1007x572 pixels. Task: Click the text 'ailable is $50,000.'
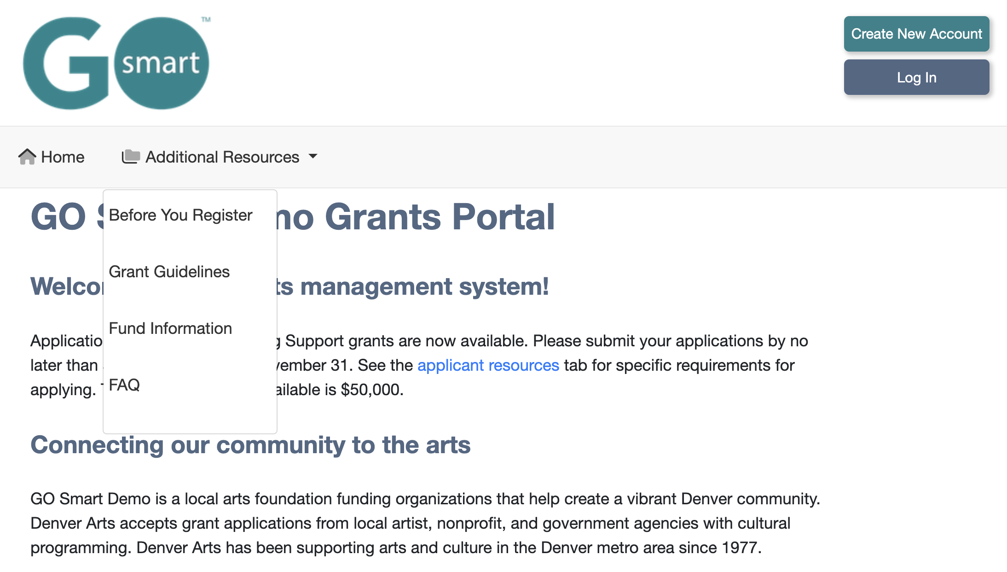[340, 390]
